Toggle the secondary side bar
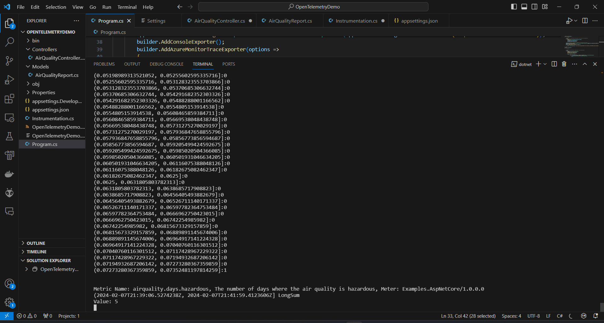This screenshot has width=604, height=323. [x=534, y=6]
